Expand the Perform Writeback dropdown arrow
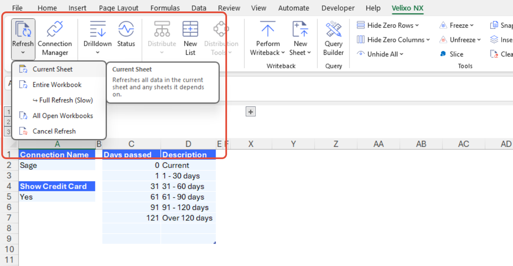 point(283,53)
